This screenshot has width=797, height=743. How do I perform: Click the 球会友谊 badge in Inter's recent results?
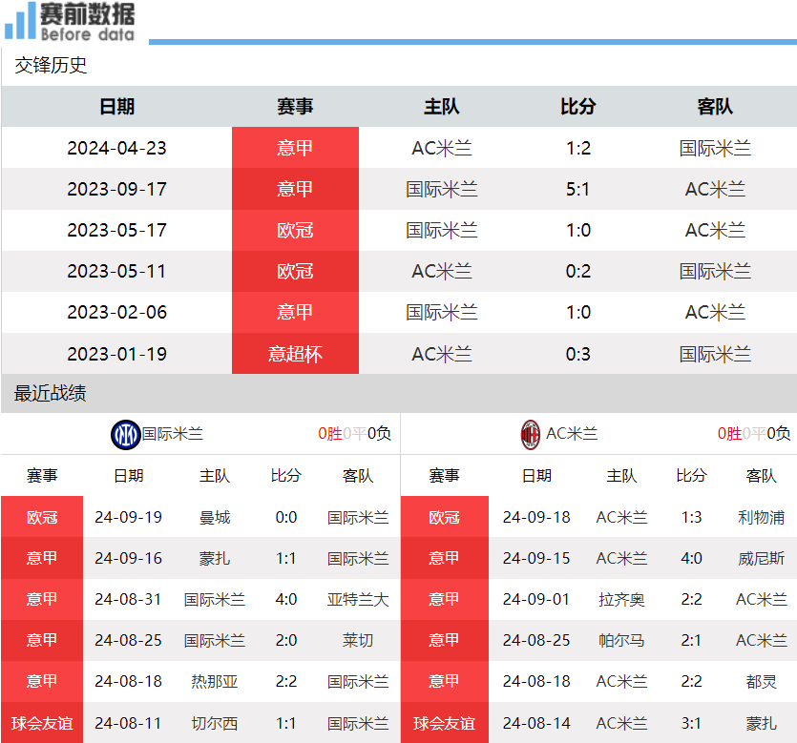[x=42, y=723]
